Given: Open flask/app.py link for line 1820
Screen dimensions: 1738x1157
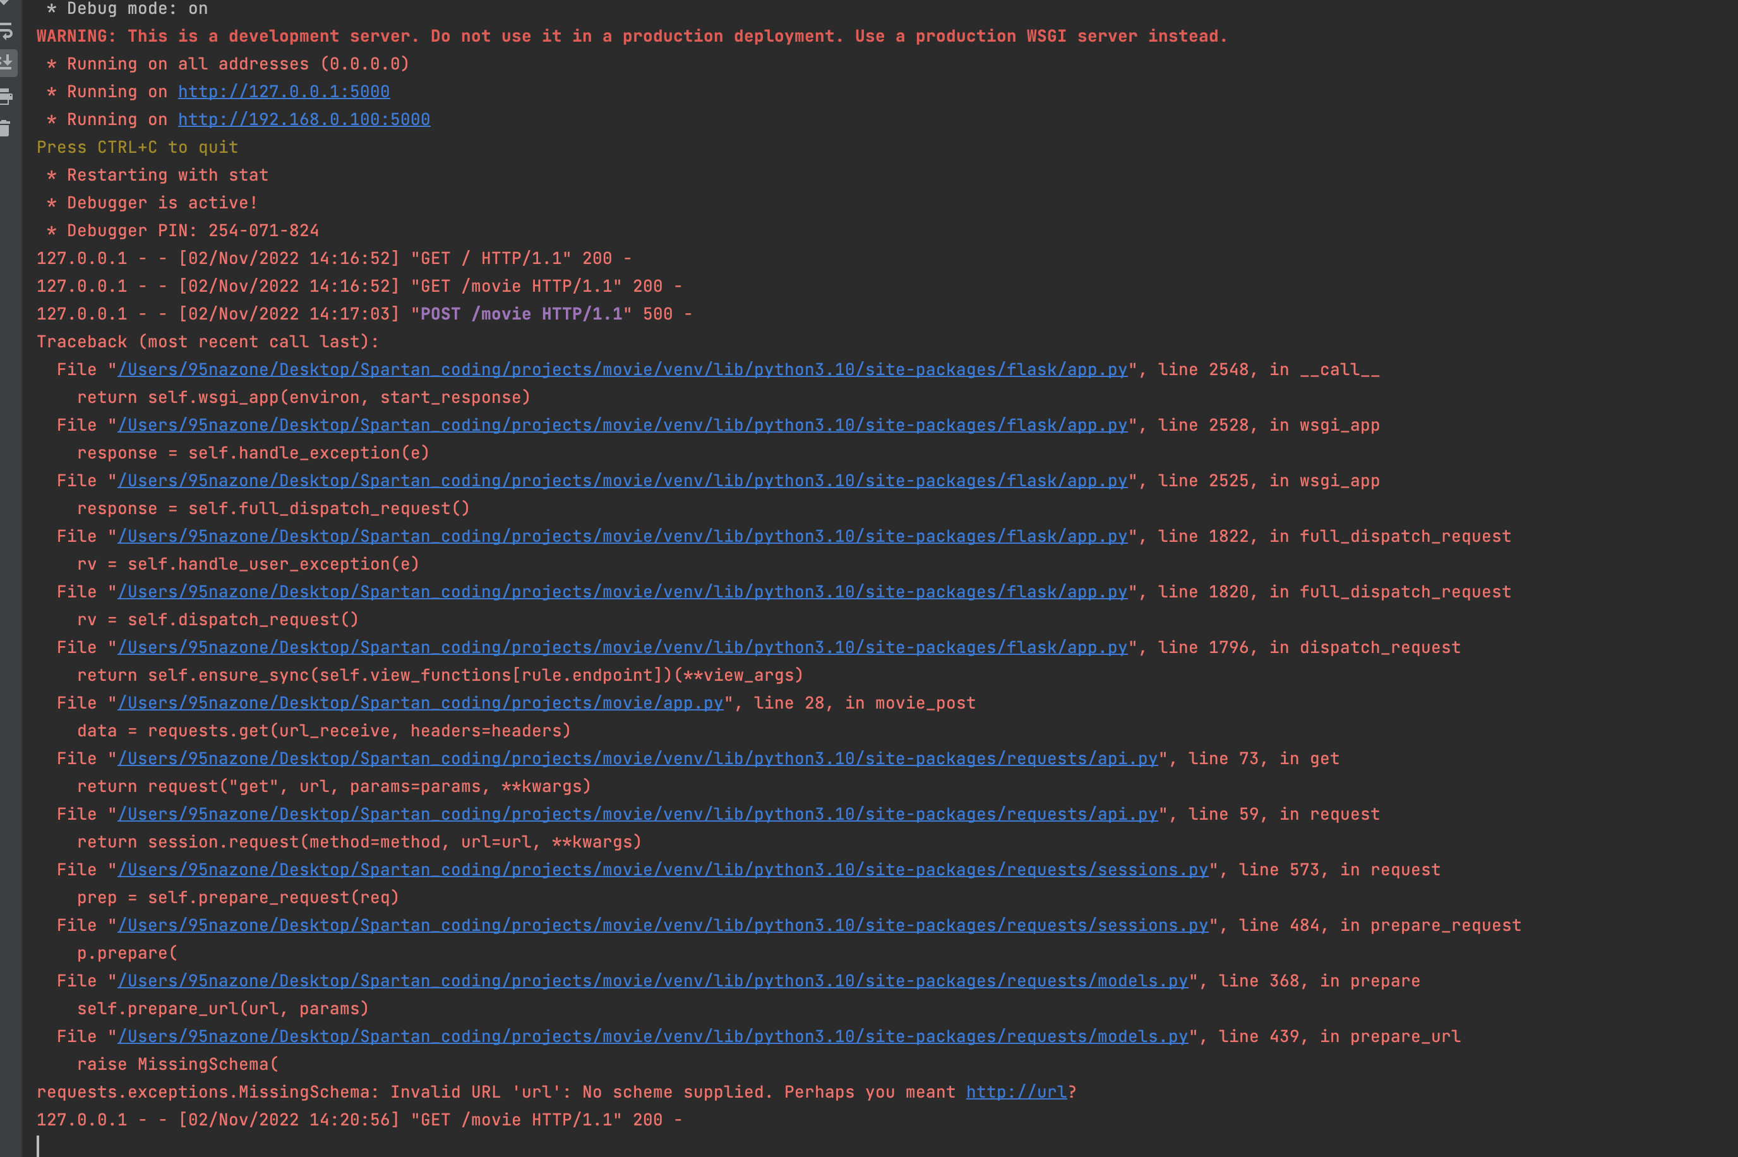Looking at the screenshot, I should point(623,592).
